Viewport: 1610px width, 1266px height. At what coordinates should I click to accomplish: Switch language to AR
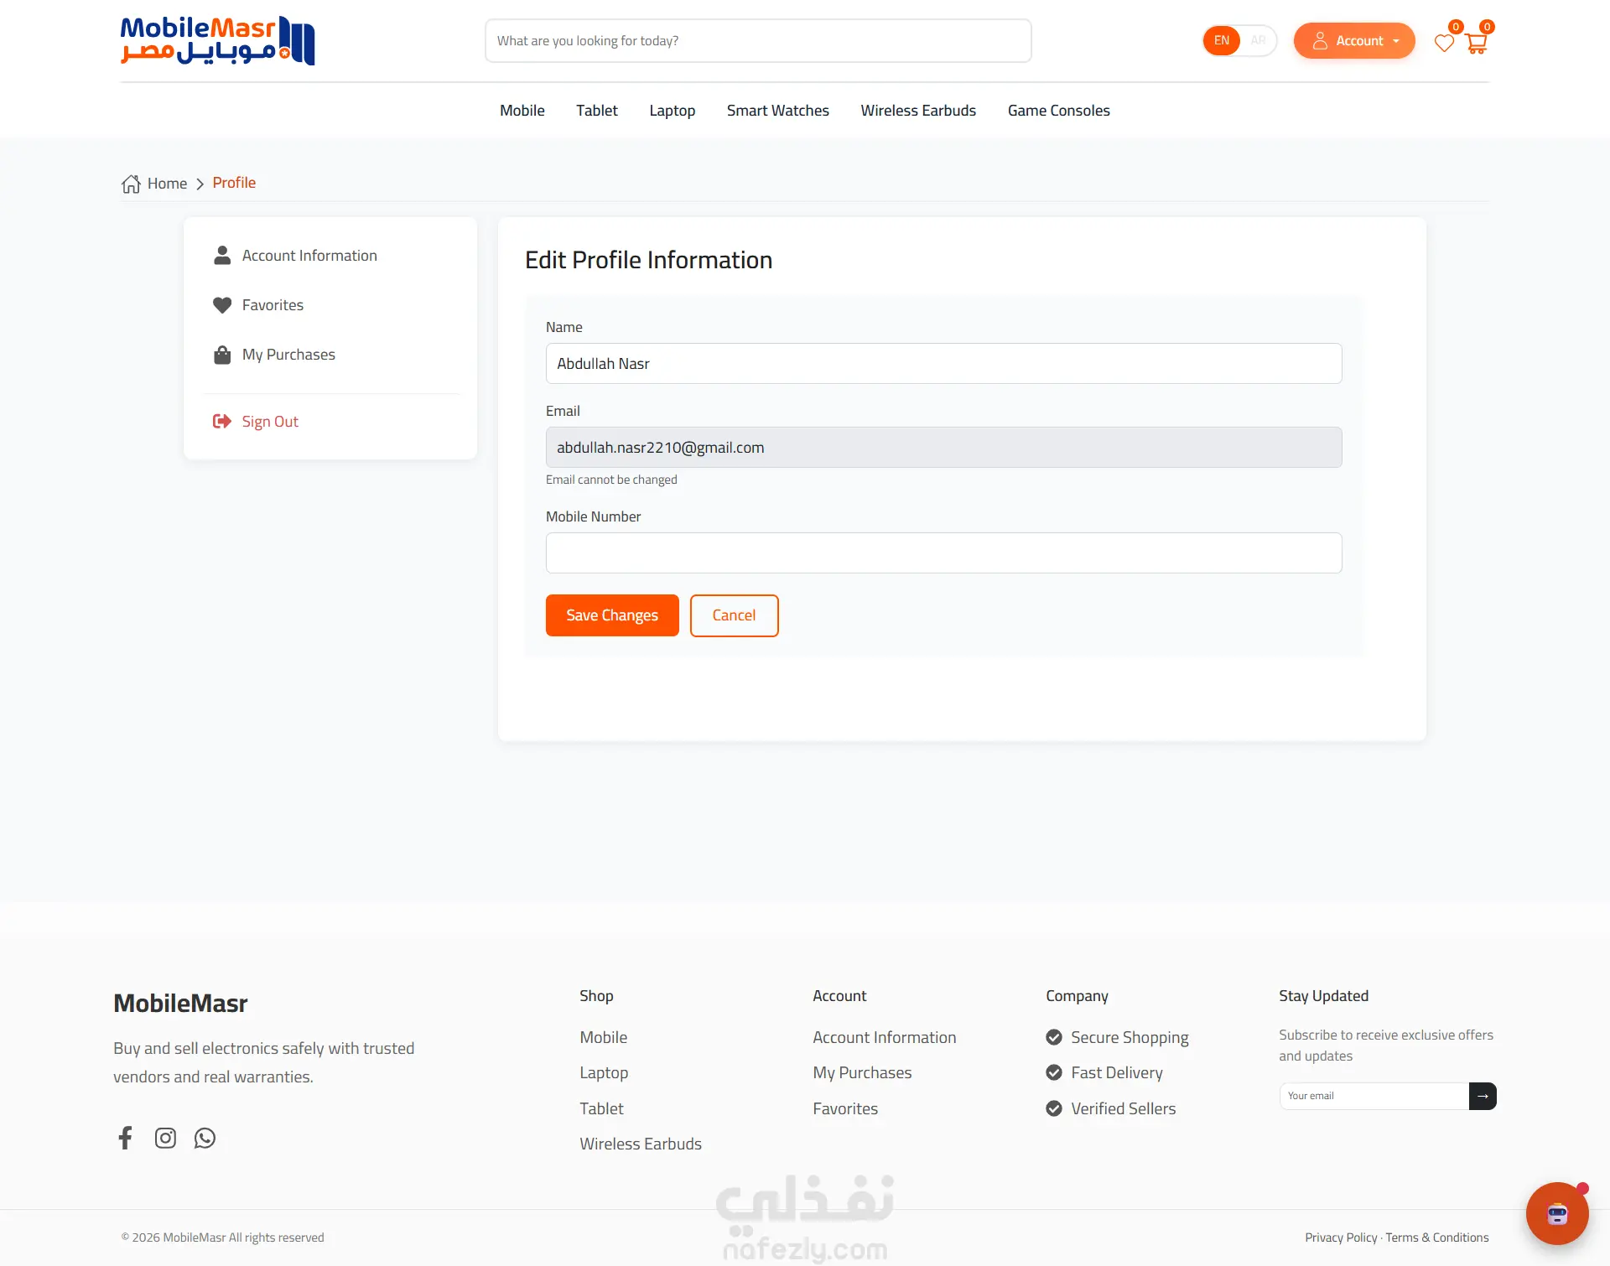click(1258, 40)
